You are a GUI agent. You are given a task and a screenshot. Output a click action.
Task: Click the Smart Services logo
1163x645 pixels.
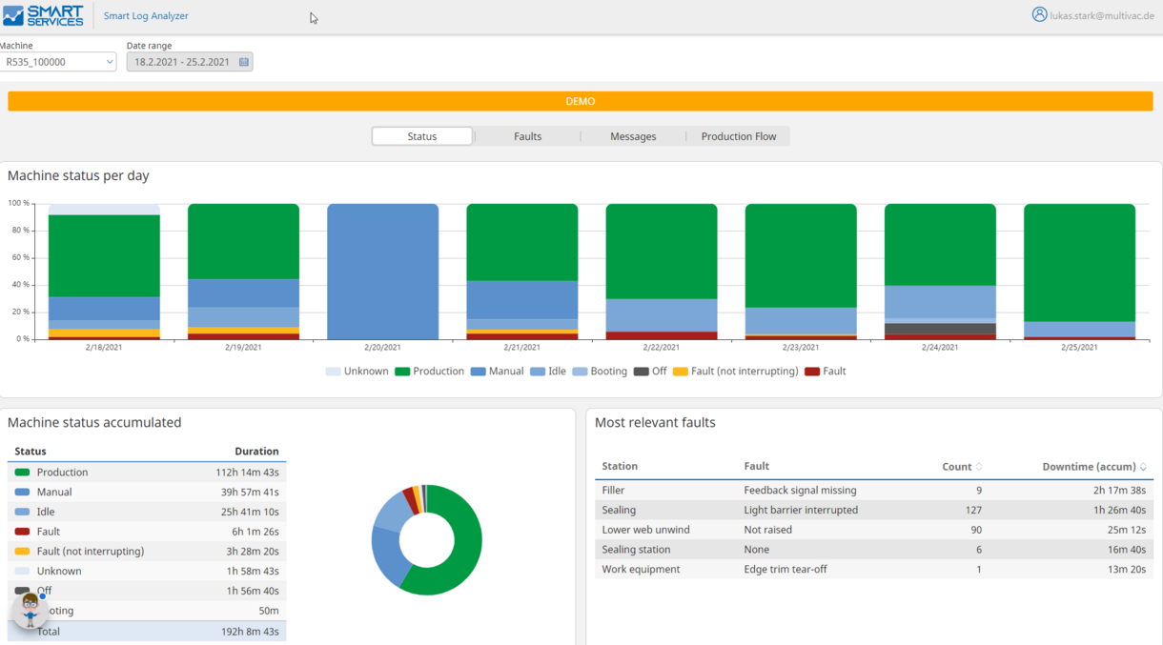(43, 15)
